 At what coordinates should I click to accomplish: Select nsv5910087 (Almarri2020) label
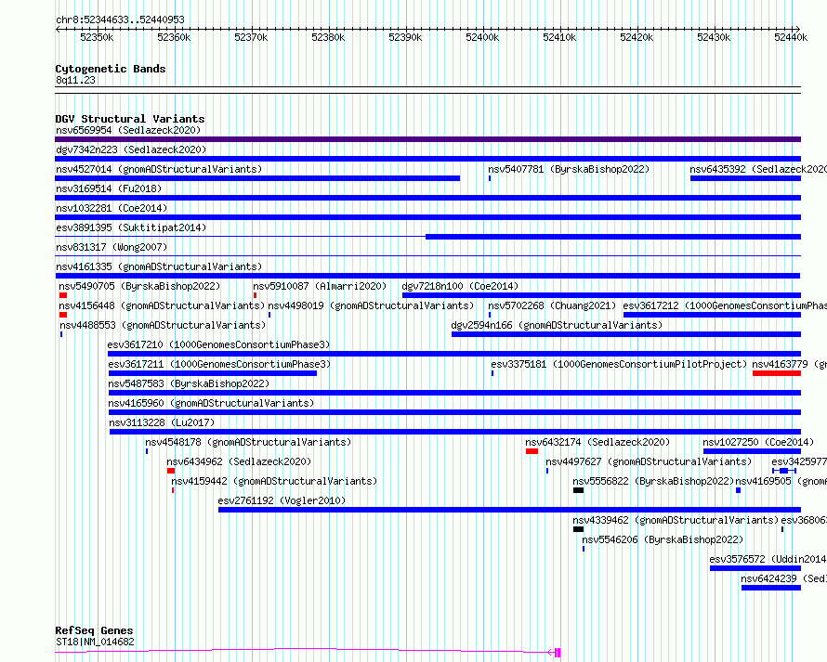320,286
